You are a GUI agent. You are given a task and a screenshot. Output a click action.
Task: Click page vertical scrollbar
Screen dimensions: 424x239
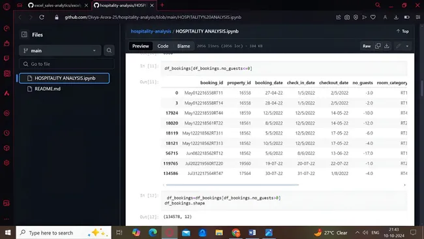coord(421,88)
